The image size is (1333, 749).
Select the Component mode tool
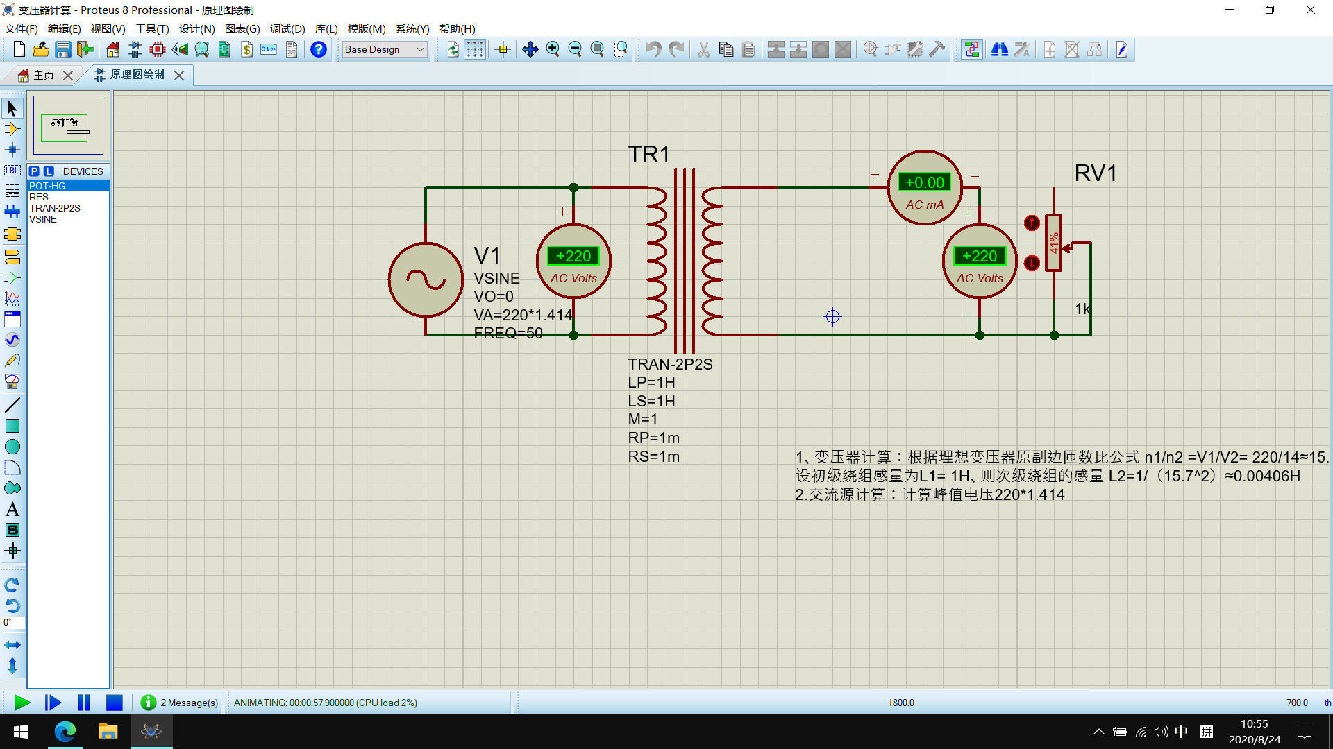point(12,129)
